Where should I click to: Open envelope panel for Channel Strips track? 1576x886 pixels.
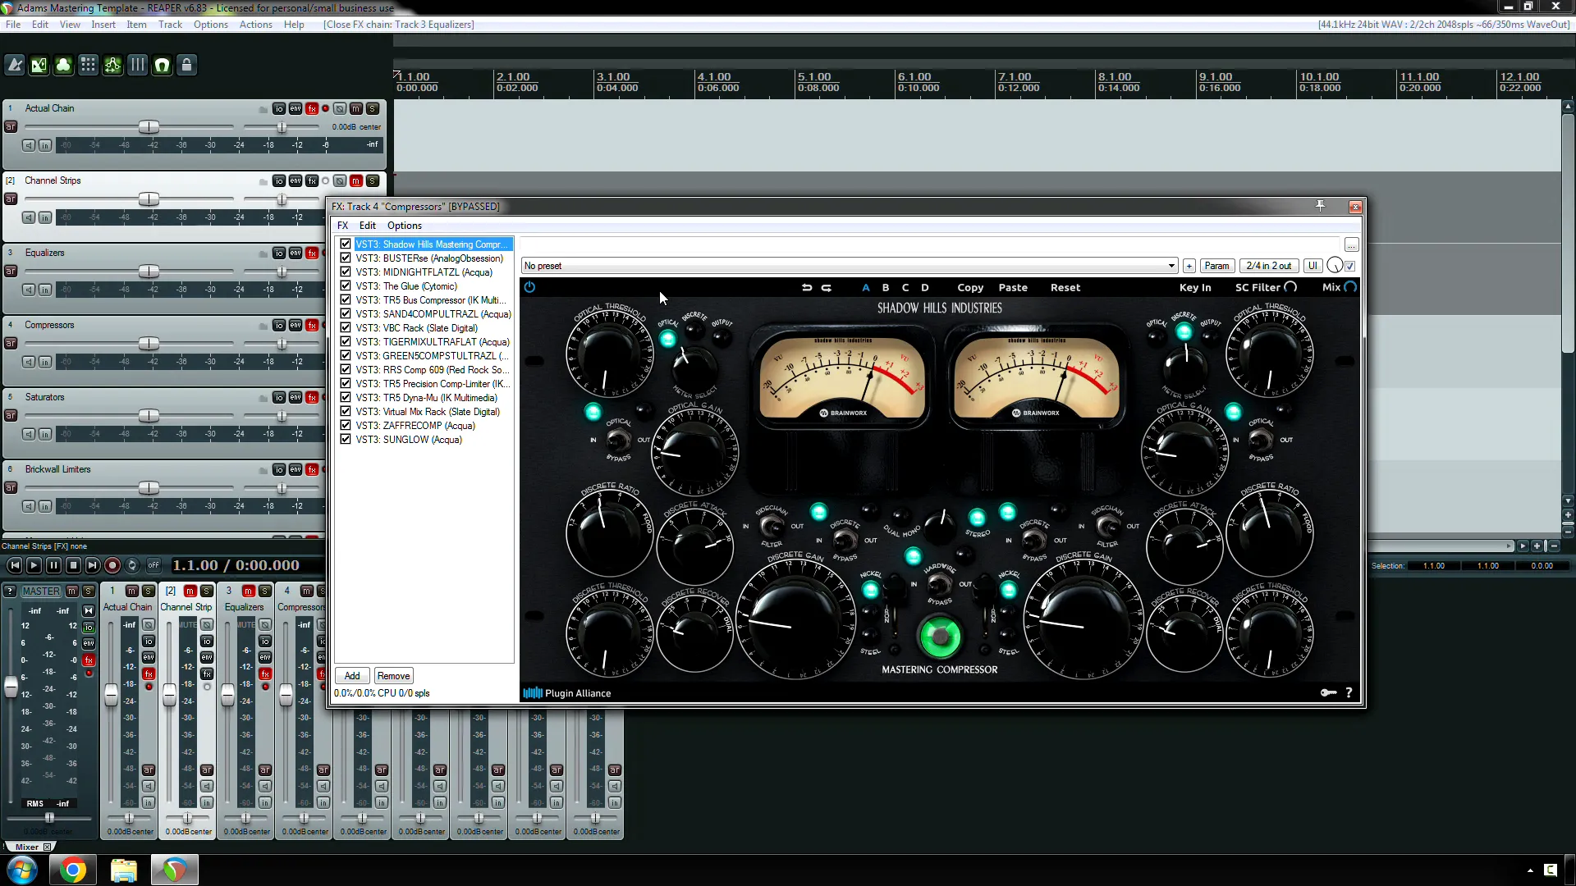[x=295, y=180]
